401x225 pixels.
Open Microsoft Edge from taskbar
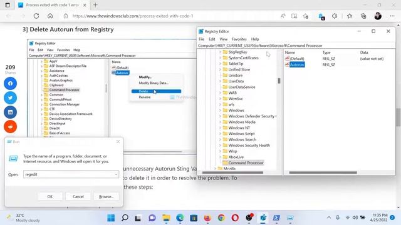pos(180,218)
